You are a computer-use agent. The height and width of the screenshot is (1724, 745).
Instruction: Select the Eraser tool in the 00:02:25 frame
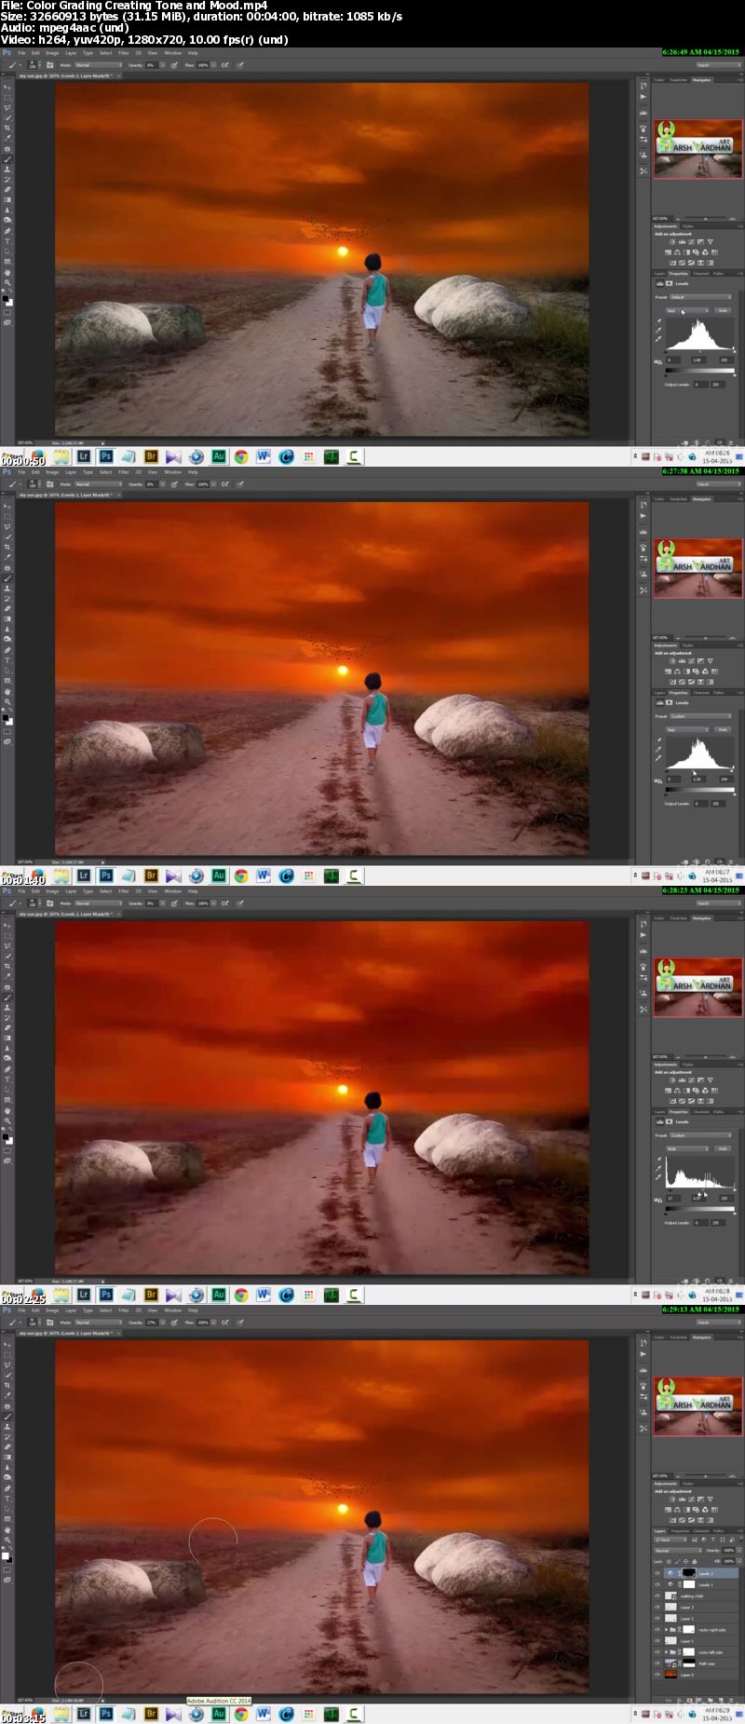click(7, 1027)
